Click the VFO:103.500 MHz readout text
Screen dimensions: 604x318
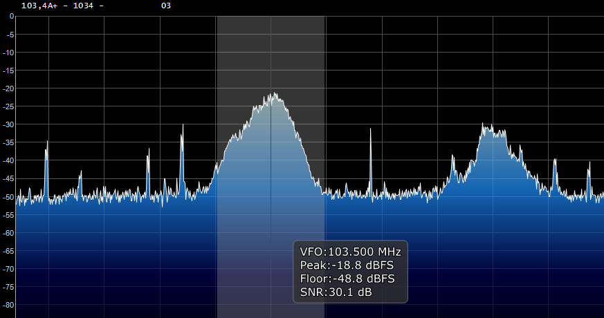[351, 252]
